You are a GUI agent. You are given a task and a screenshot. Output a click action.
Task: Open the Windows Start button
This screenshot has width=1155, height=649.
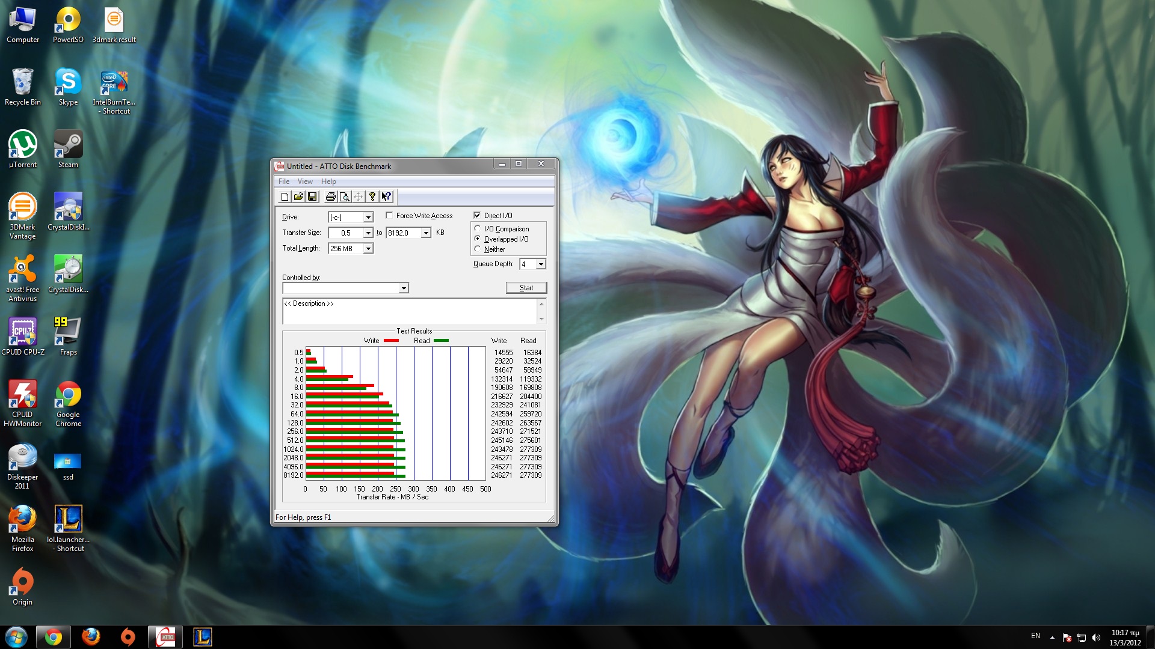(16, 637)
